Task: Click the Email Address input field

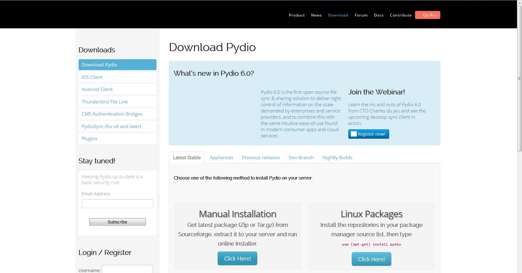Action: [x=117, y=204]
